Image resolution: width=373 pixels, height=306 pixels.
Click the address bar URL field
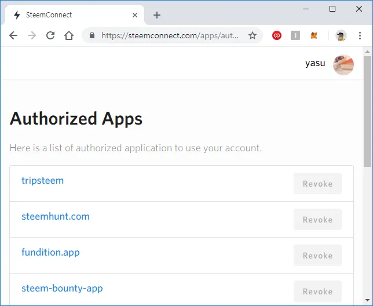[x=170, y=36]
